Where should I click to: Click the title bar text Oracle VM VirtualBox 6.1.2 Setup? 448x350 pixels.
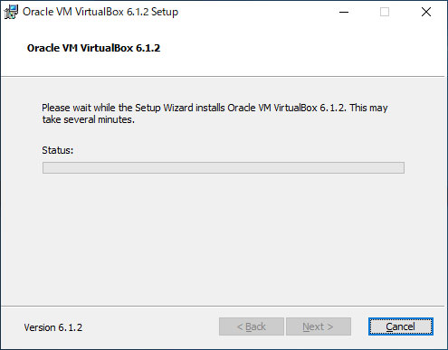pyautogui.click(x=100, y=12)
